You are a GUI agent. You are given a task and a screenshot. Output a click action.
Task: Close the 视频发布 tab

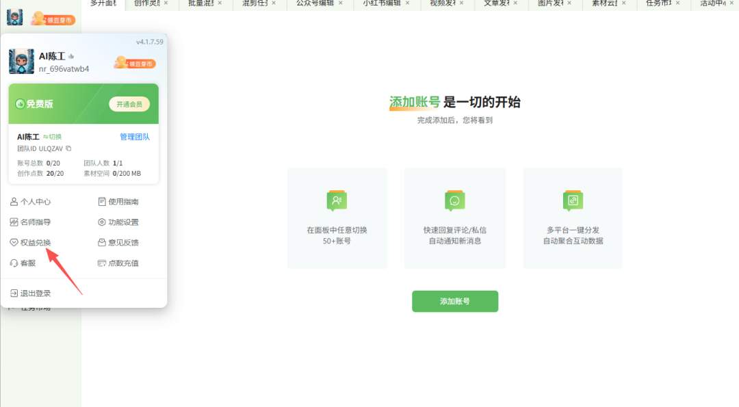pos(461,3)
